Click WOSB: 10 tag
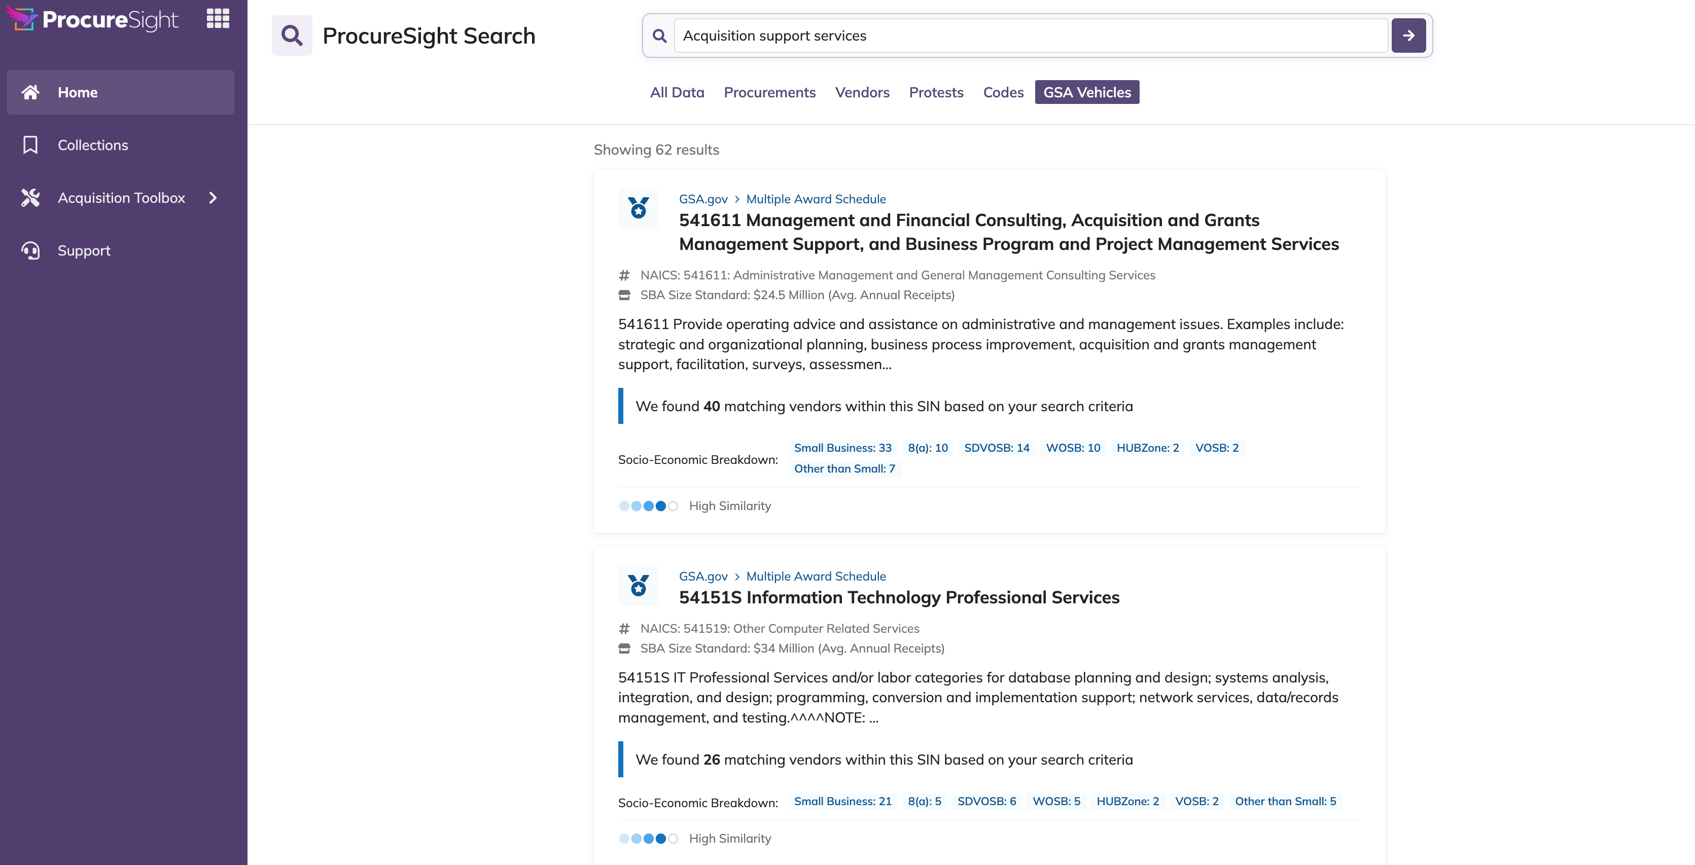 pyautogui.click(x=1073, y=448)
